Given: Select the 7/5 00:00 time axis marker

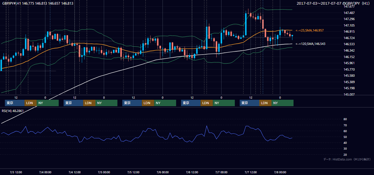Looking at the screenshot, I should click(x=104, y=172).
